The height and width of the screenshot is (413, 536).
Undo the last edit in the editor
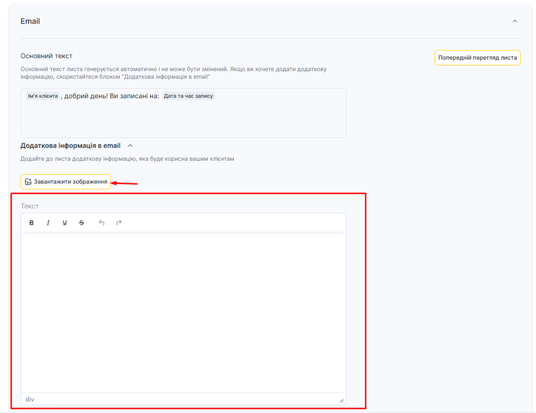[102, 223]
